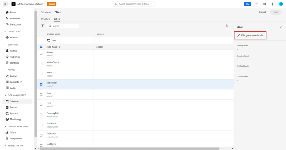Open the app switcher grid icon
Image resolution: width=286 pixels, height=150 pixels.
[x=257, y=4]
